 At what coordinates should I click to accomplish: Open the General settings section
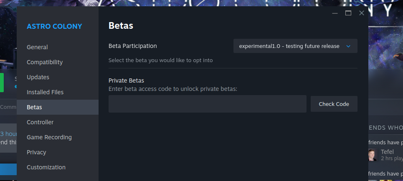[x=37, y=47]
